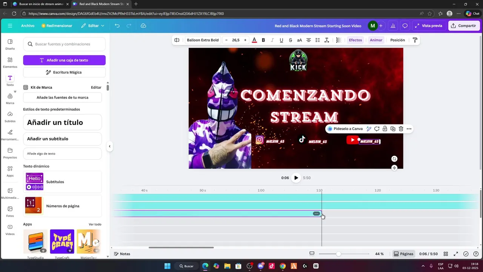Open the Posición panel

[398, 40]
